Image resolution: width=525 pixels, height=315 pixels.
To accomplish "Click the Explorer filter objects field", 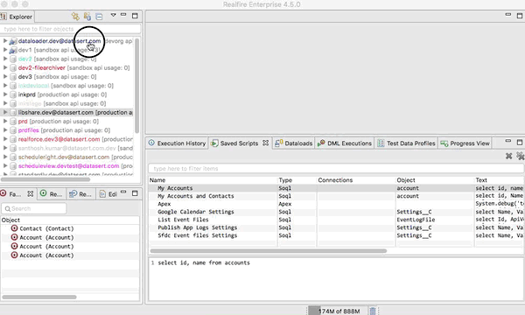I will click(70, 29).
